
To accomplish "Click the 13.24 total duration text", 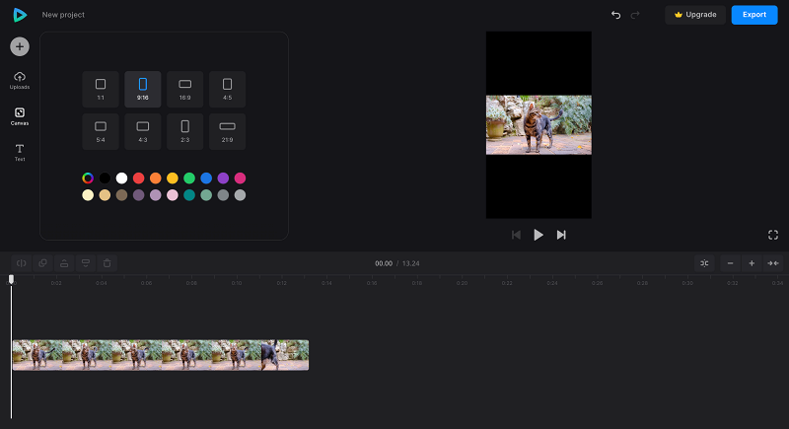I will click(410, 263).
